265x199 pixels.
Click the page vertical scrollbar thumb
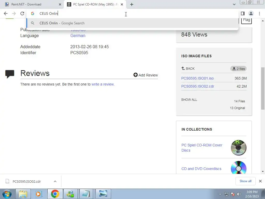point(263,88)
